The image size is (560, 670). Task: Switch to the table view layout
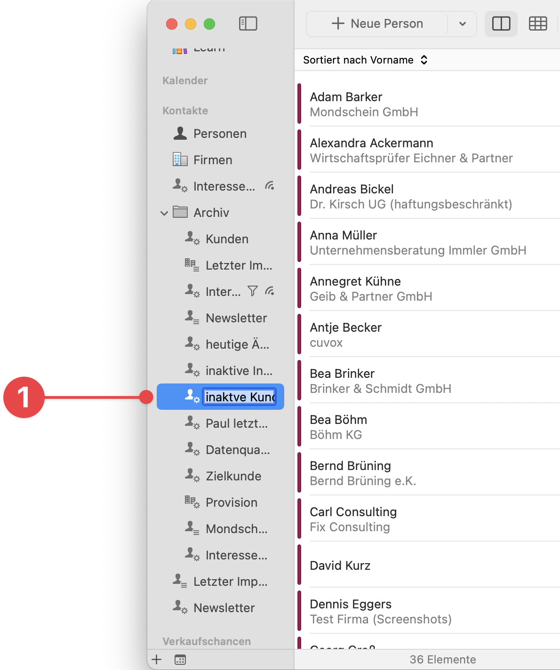(x=538, y=24)
